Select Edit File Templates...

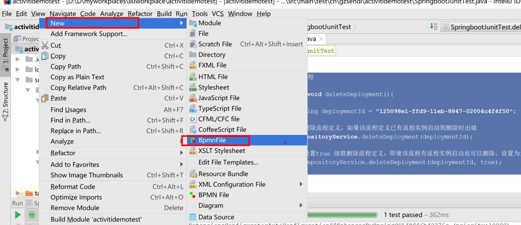pos(247,163)
